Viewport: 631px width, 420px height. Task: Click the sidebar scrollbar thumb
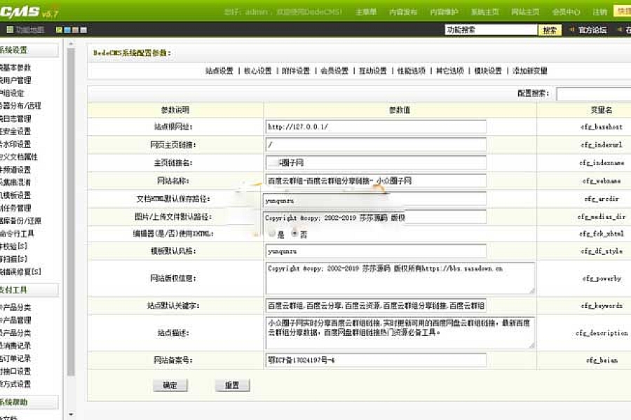click(71, 212)
